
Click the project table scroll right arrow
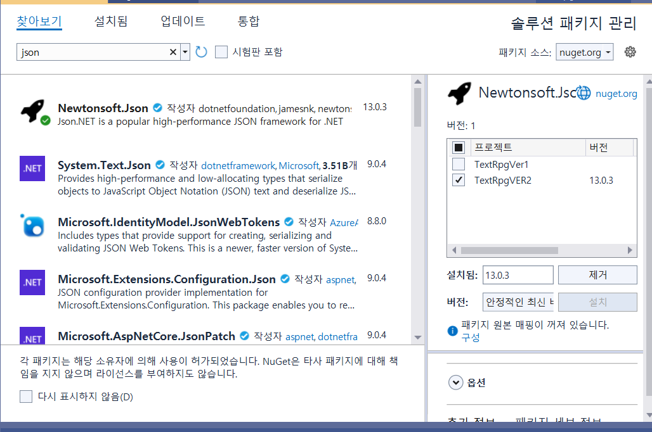pos(630,250)
